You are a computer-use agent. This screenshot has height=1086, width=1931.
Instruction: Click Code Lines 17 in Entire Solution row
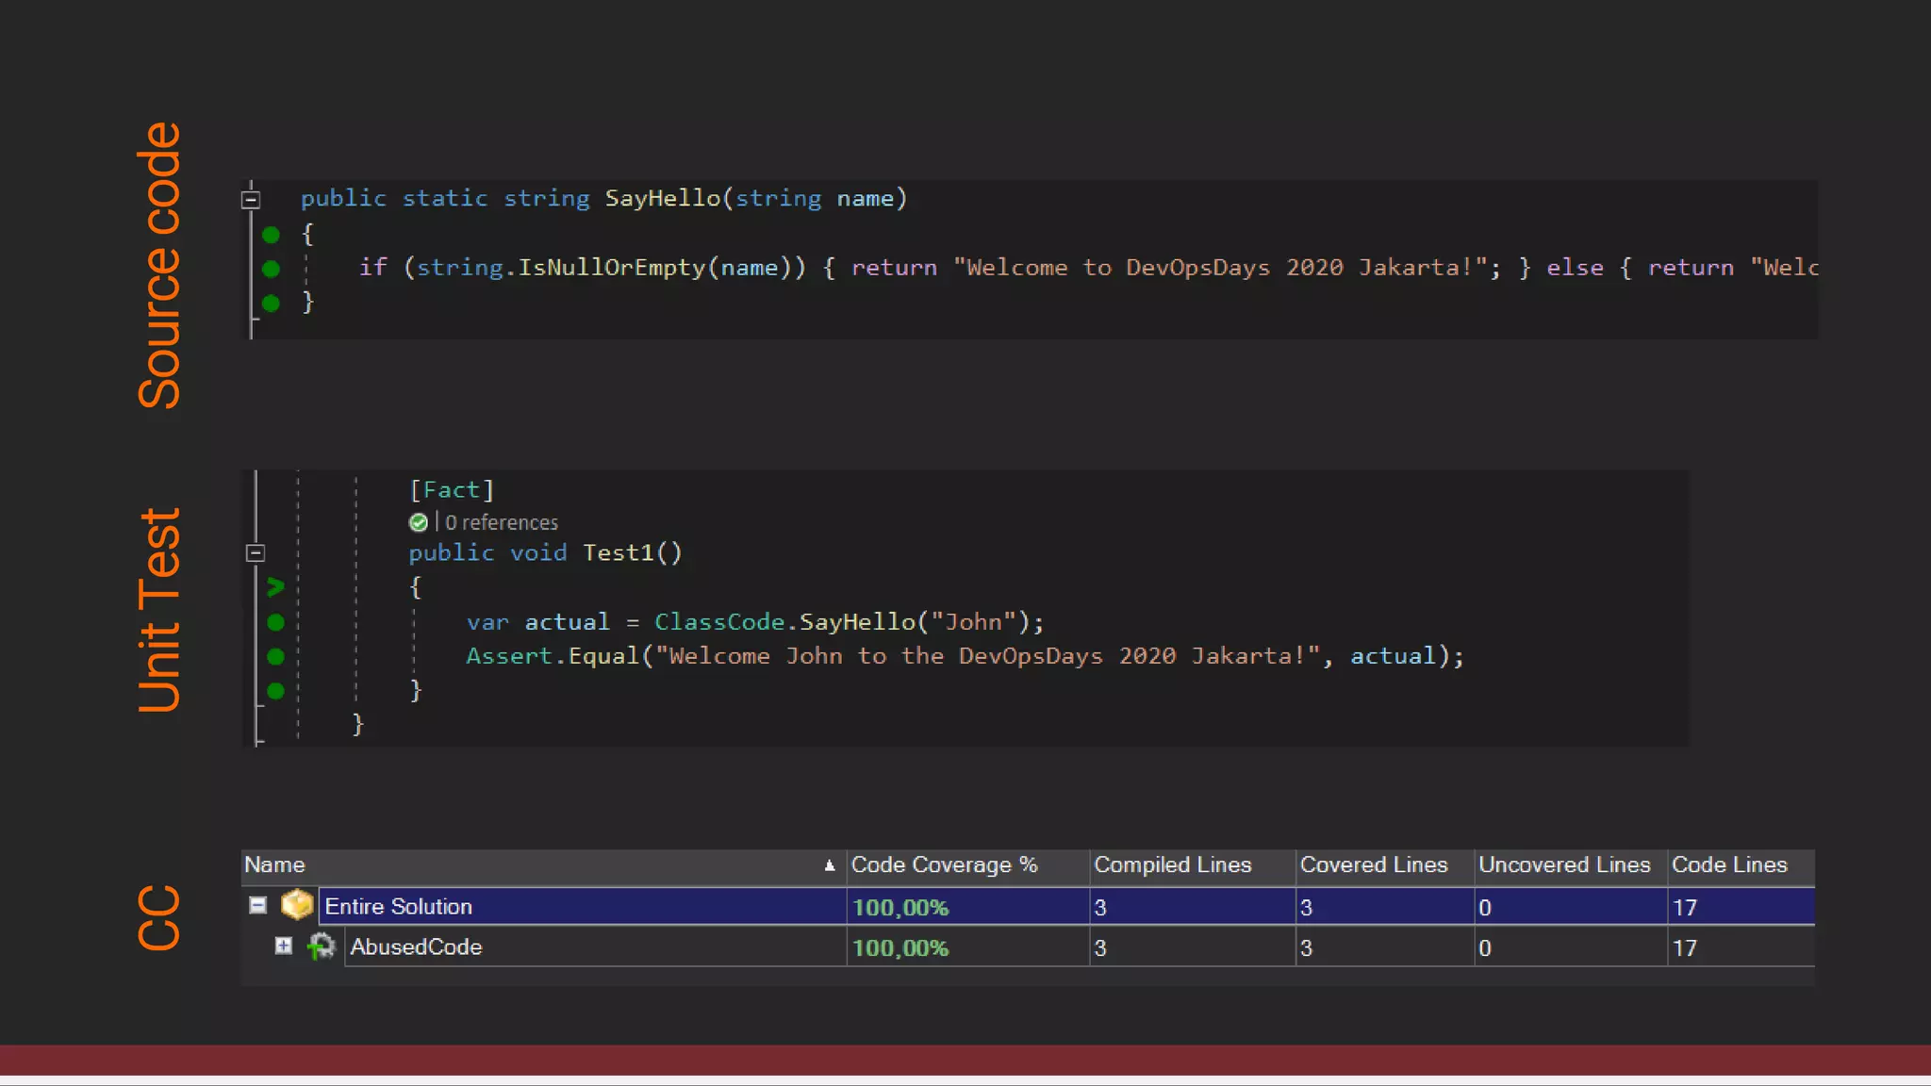coord(1685,908)
